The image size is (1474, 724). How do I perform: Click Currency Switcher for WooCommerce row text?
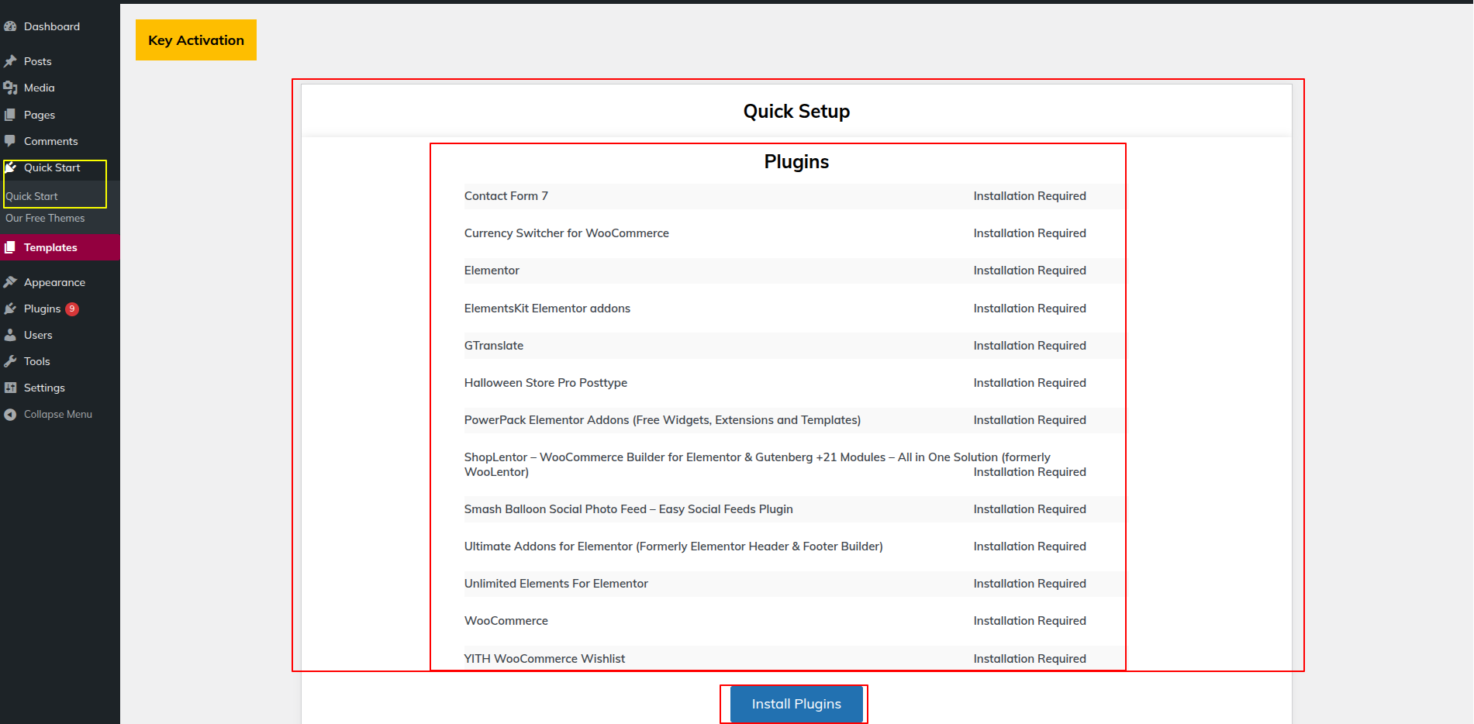coord(567,233)
